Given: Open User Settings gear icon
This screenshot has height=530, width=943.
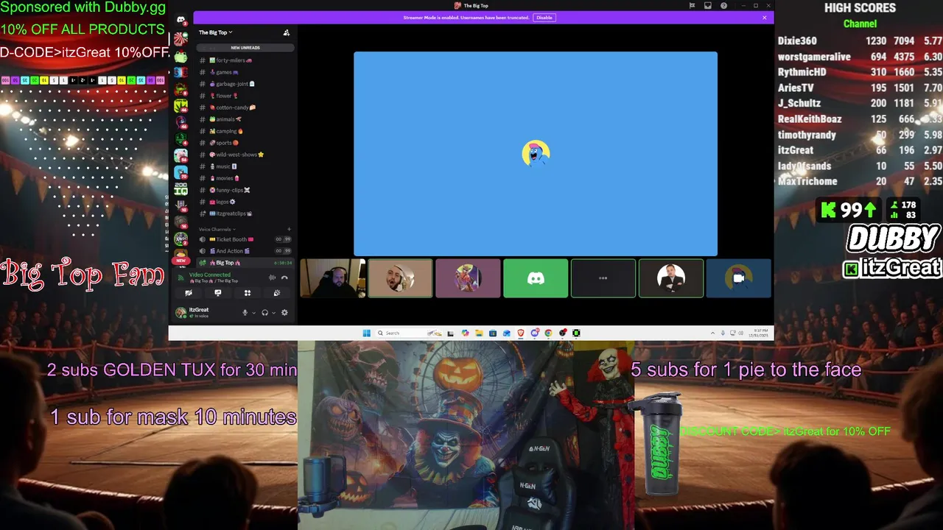Looking at the screenshot, I should coord(284,313).
